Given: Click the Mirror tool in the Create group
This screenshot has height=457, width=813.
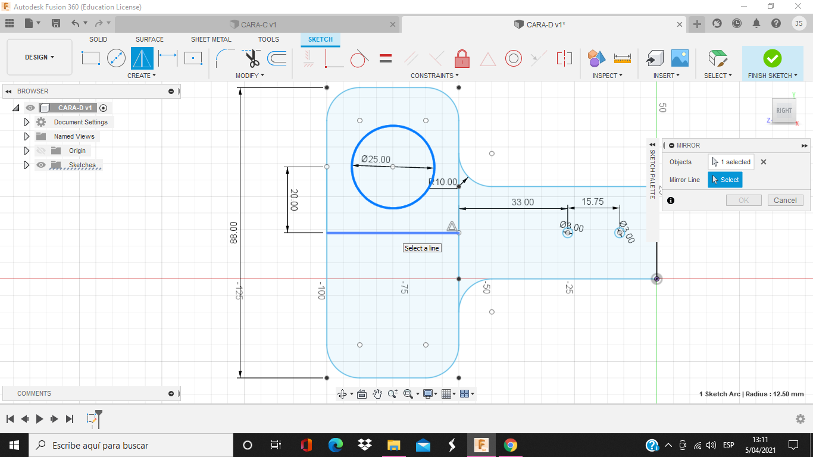Looking at the screenshot, I should (x=142, y=58).
